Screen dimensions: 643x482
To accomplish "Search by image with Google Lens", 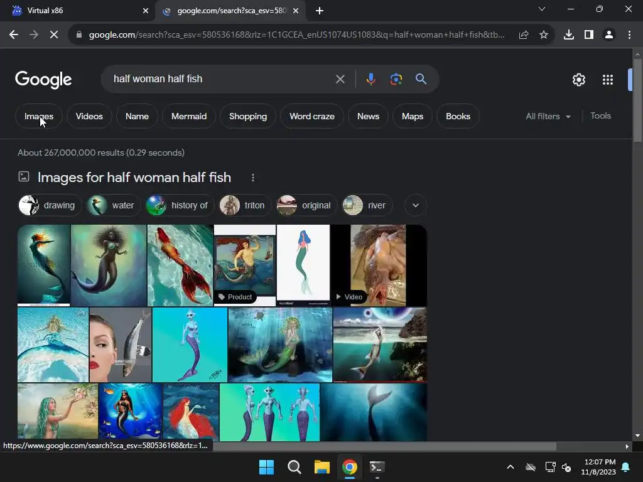I will [396, 79].
